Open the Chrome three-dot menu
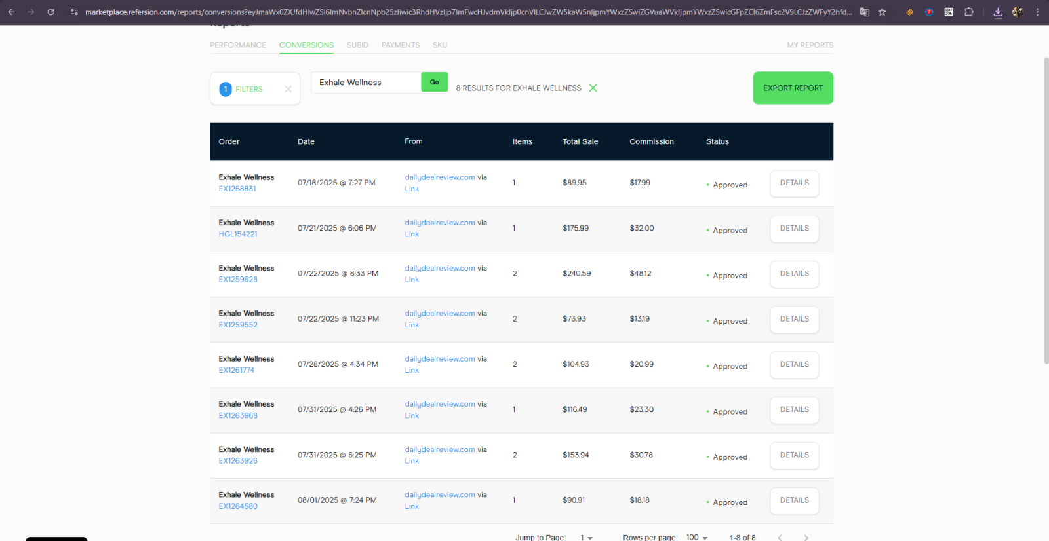 [x=1037, y=12]
